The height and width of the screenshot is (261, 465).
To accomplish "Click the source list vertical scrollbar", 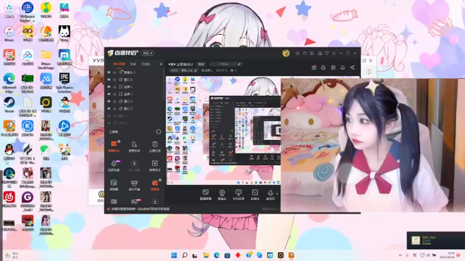I will (164, 84).
